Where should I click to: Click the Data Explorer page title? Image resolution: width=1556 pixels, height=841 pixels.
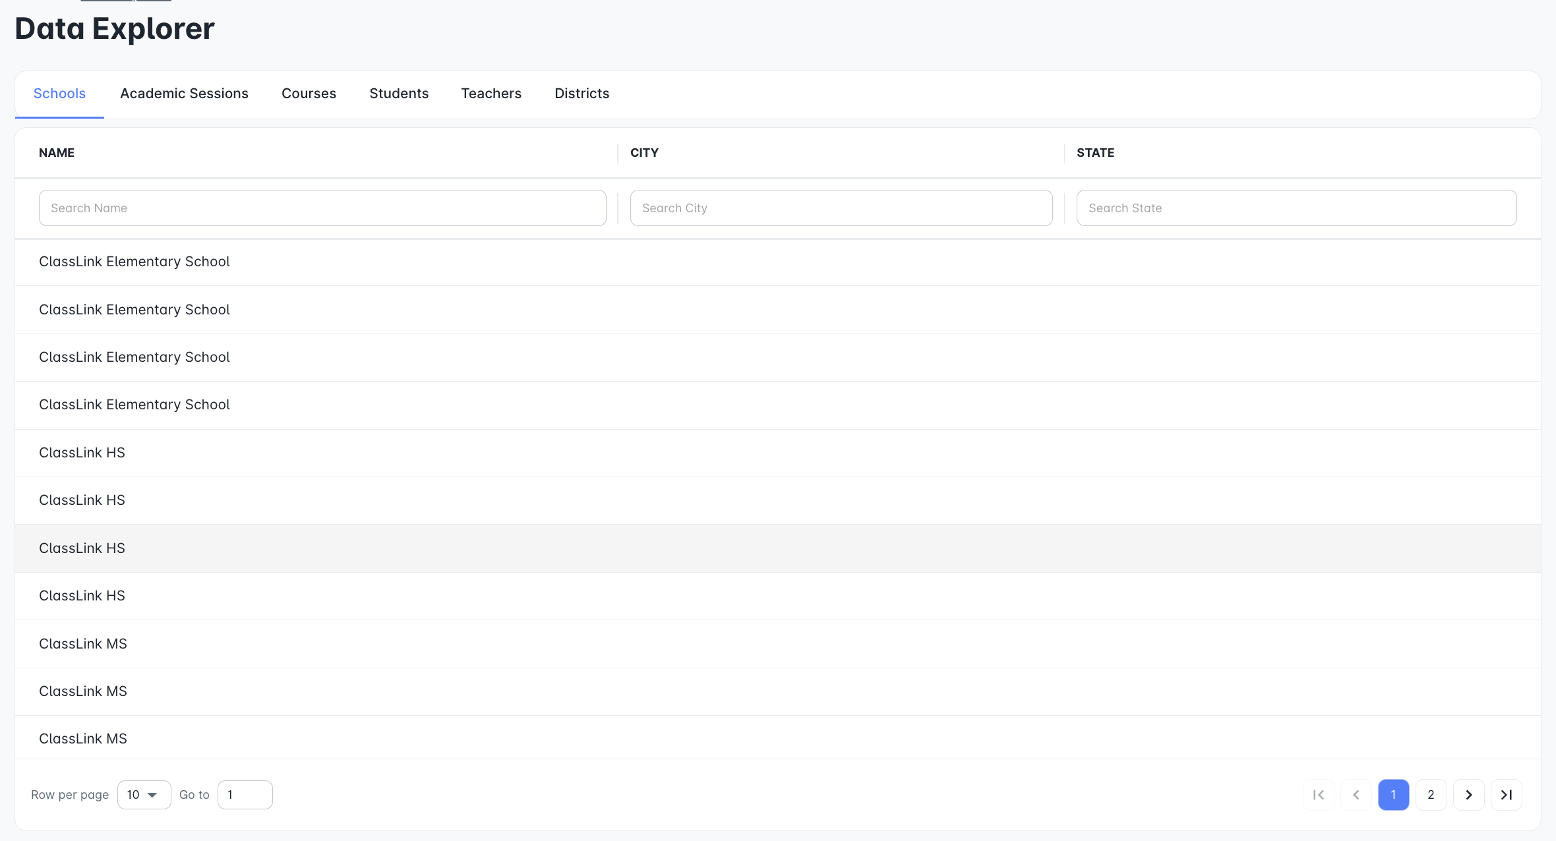click(x=115, y=29)
